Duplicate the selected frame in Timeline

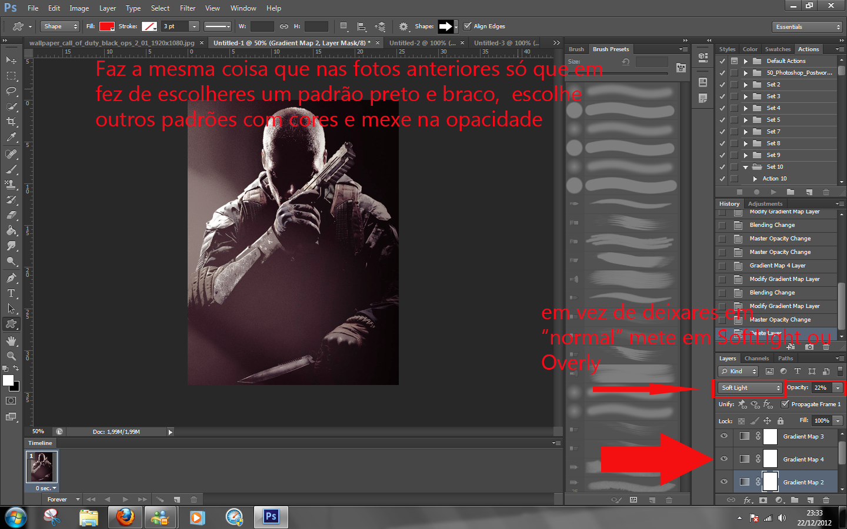coord(177,500)
